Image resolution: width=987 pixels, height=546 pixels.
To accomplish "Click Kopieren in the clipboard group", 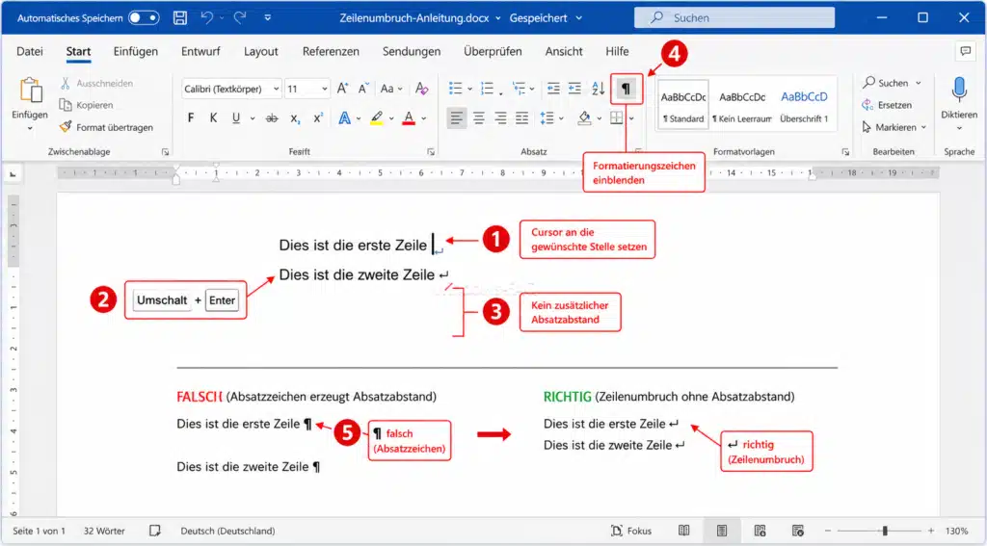I will tap(87, 105).
